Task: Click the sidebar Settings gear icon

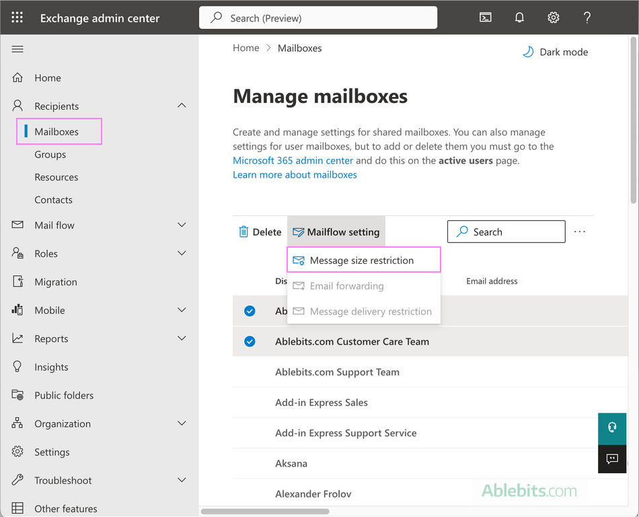Action: 17,452
